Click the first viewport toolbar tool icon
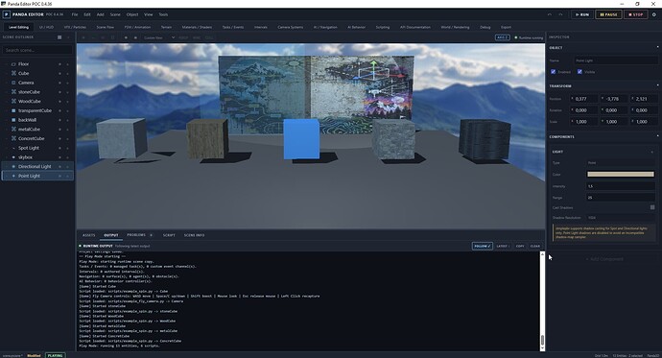Image resolution: width=662 pixels, height=358 pixels. tap(83, 37)
